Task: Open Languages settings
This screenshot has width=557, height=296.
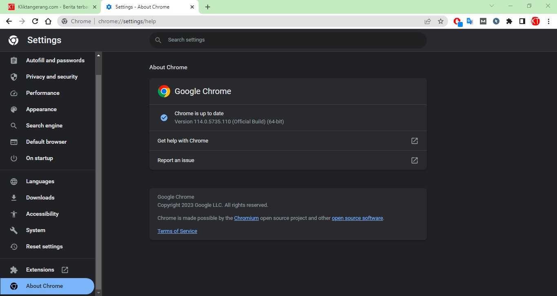Action: point(47,181)
